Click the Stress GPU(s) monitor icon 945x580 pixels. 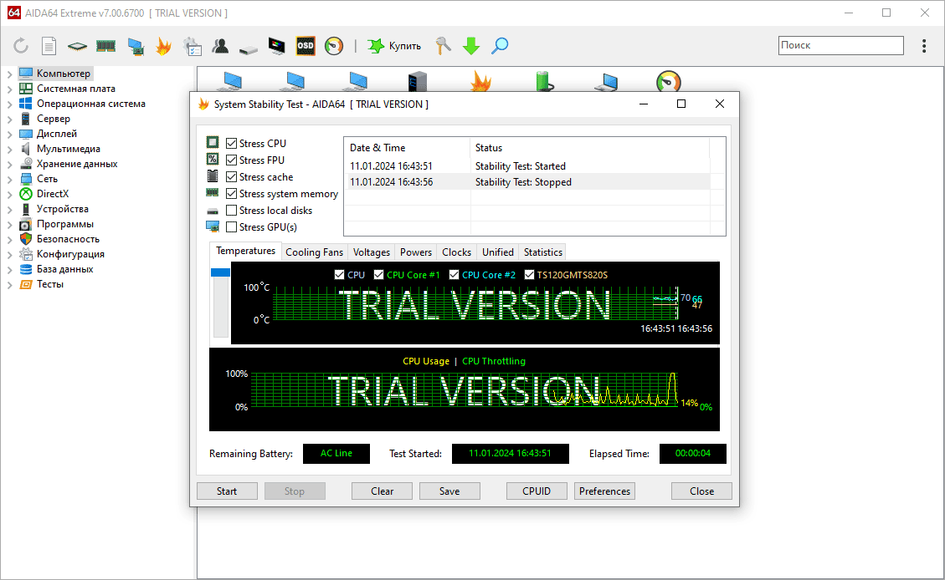point(212,226)
